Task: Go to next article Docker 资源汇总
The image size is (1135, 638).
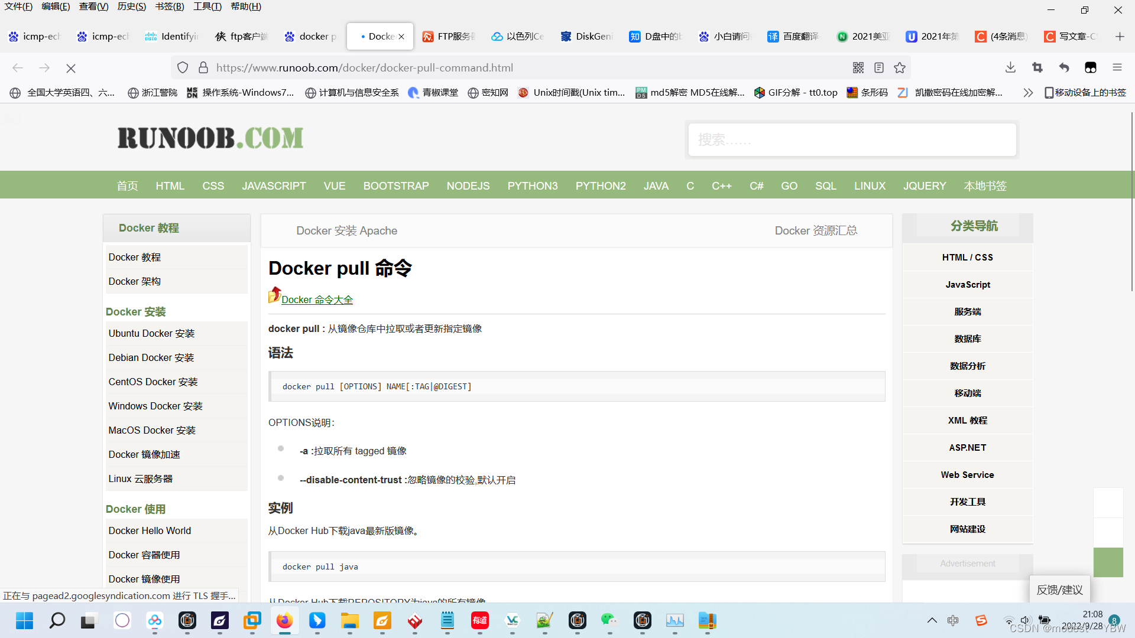Action: coord(816,230)
